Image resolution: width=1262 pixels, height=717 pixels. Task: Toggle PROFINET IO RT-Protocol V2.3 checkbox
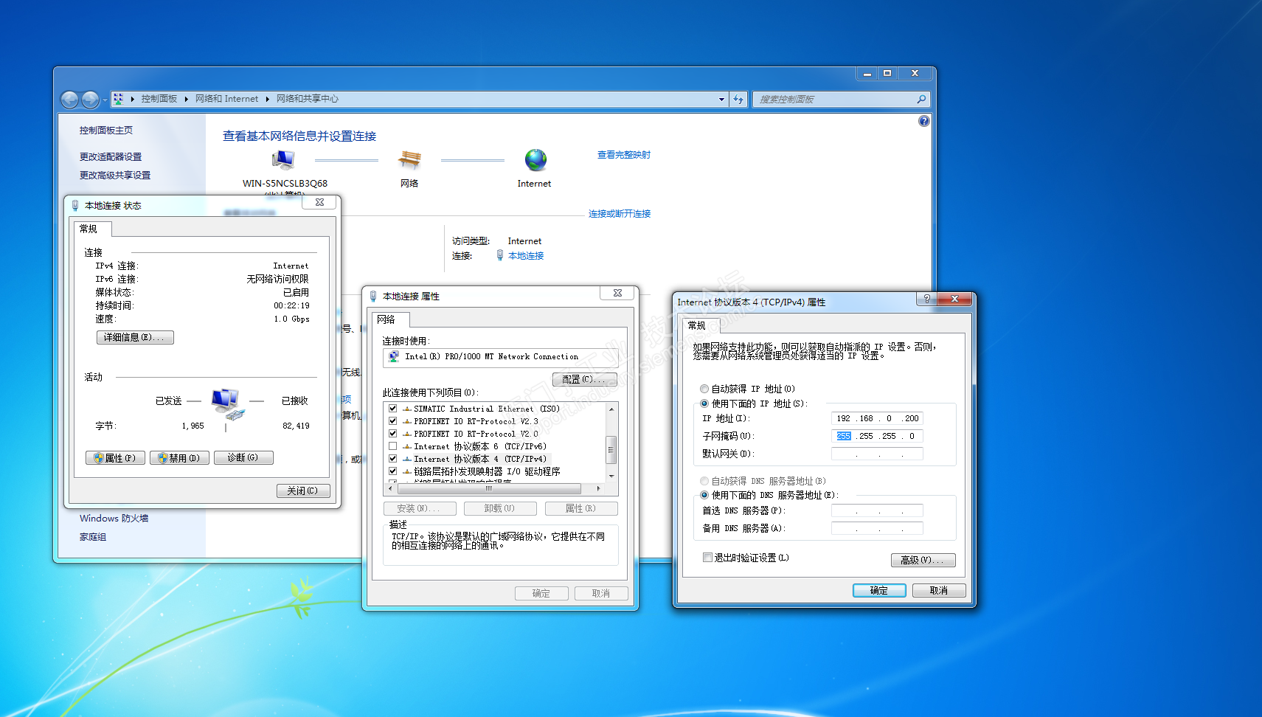click(393, 421)
